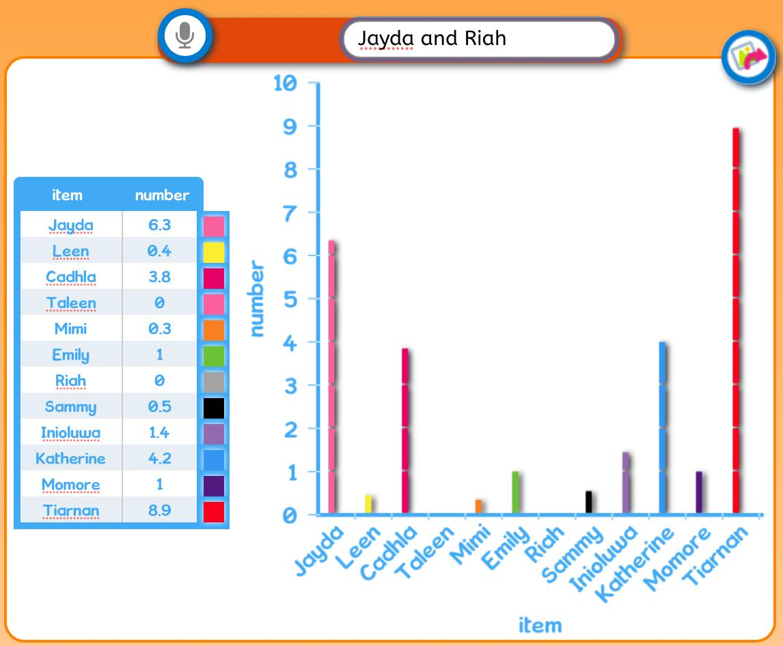Click the pink Jayda bar in chart
This screenshot has height=646, width=783.
(331, 377)
